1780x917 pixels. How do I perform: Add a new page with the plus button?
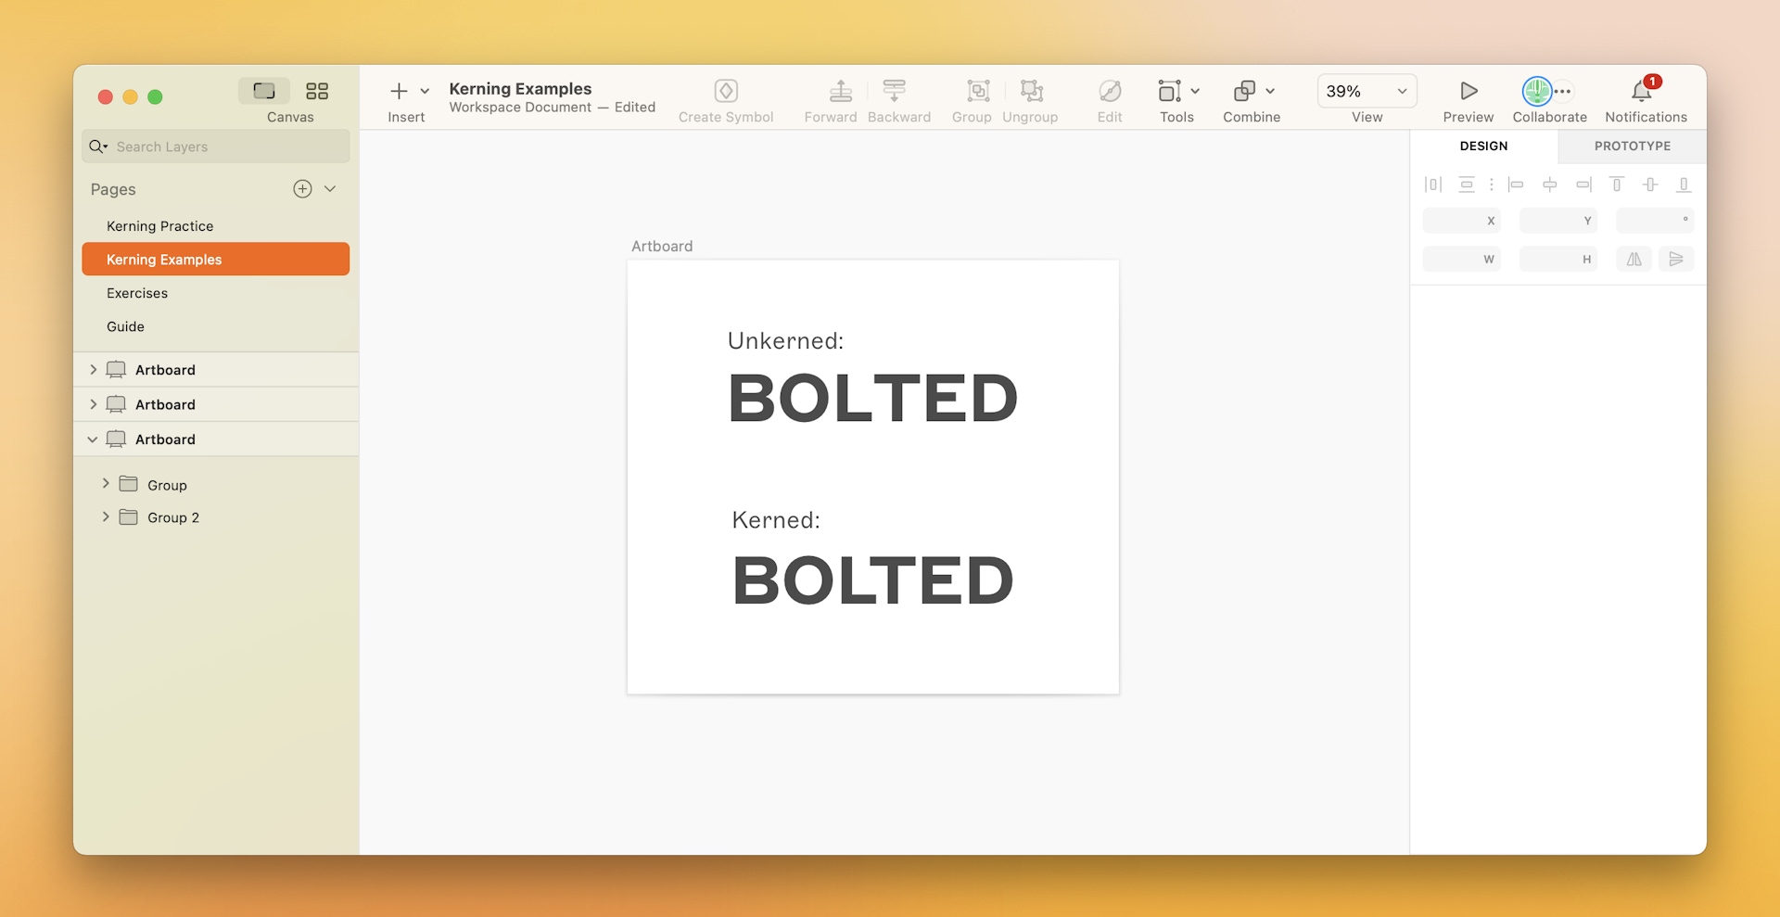click(x=302, y=188)
